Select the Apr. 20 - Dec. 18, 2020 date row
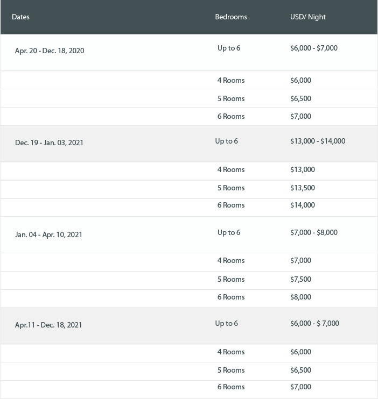The image size is (378, 399). (189, 52)
